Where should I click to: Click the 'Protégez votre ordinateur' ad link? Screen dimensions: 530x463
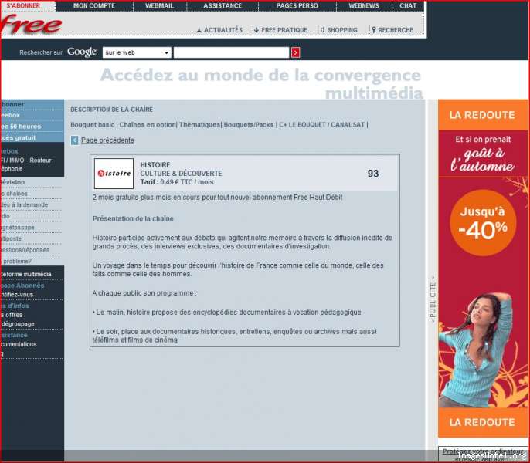pos(483,451)
